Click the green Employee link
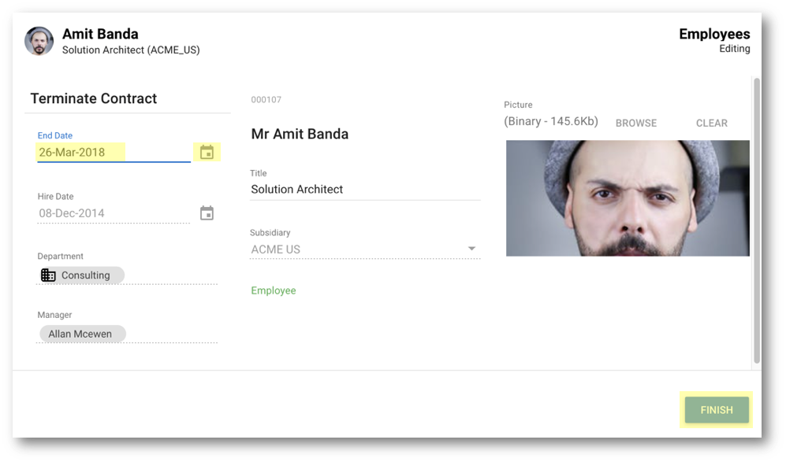This screenshot has width=786, height=462. (274, 290)
